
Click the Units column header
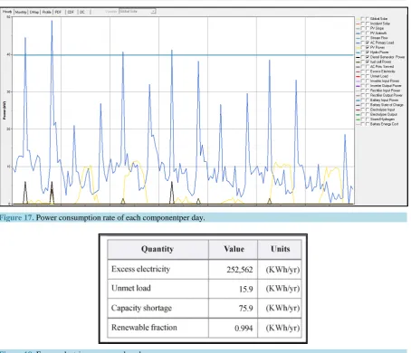pyautogui.click(x=280, y=249)
